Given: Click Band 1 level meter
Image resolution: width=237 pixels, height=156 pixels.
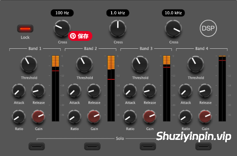Looking at the screenshot, I should point(55,88).
